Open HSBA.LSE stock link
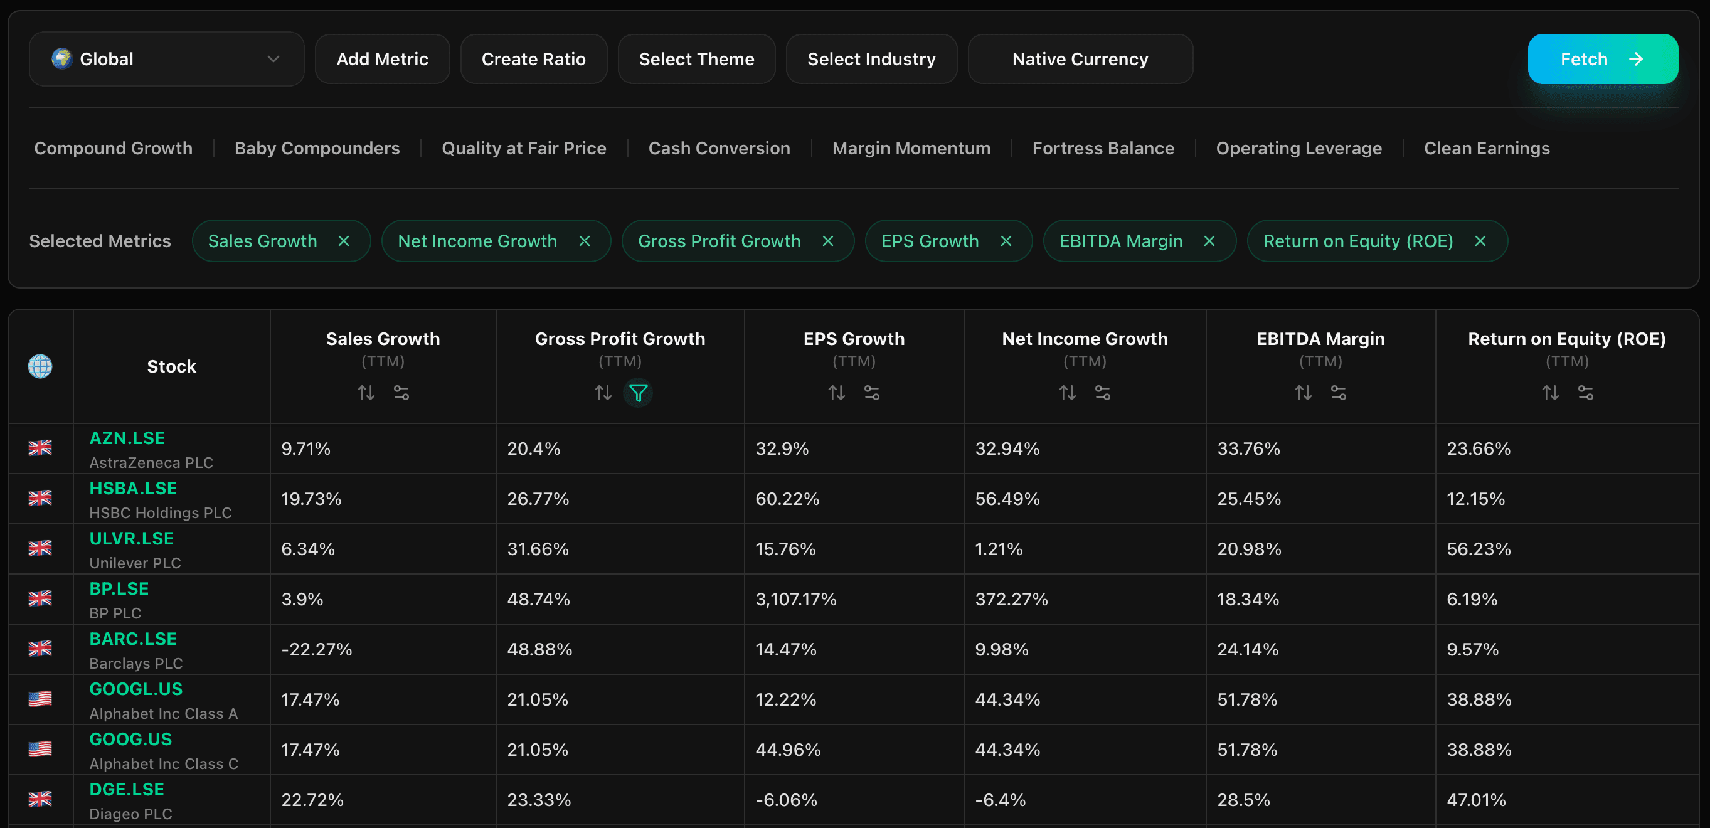The image size is (1710, 828). (x=134, y=489)
